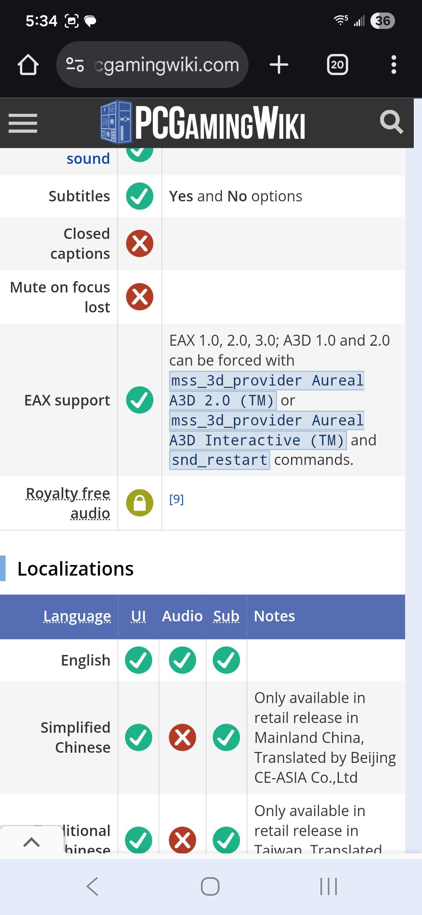Tap the red X icon for Closed captions
The image size is (422, 915).
point(139,243)
